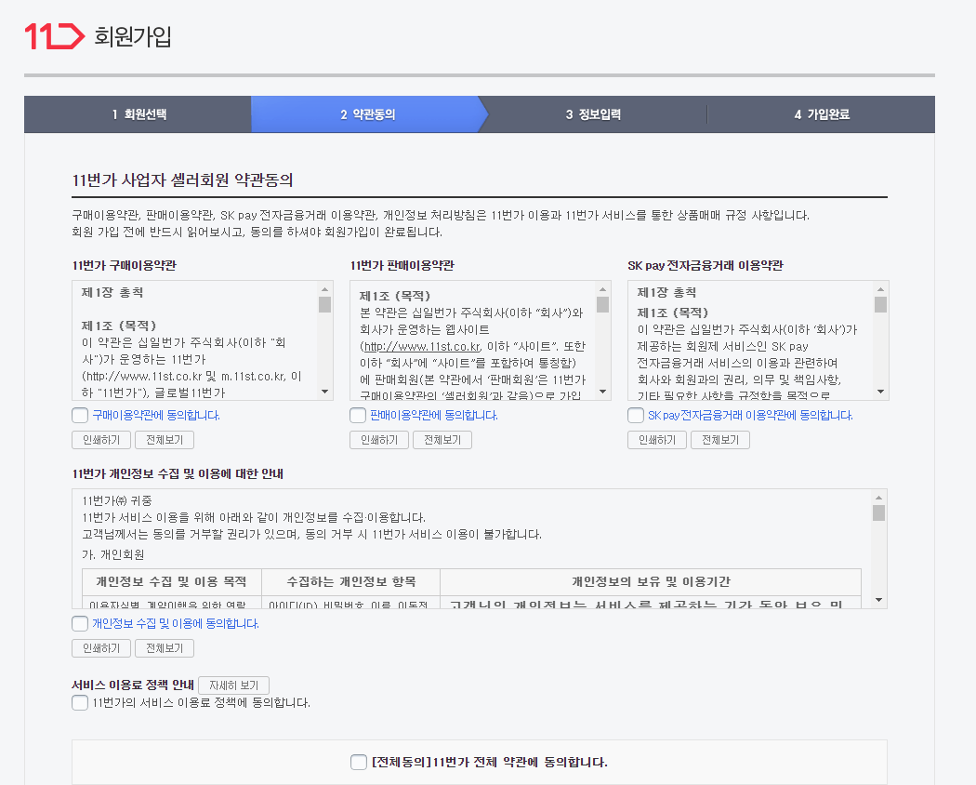Toggle the 전체동의 checkbox

[358, 761]
